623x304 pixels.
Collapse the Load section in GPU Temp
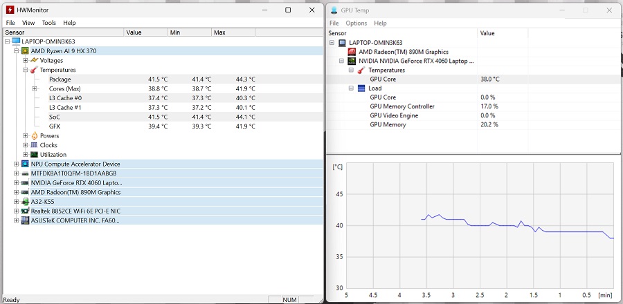[x=351, y=88]
